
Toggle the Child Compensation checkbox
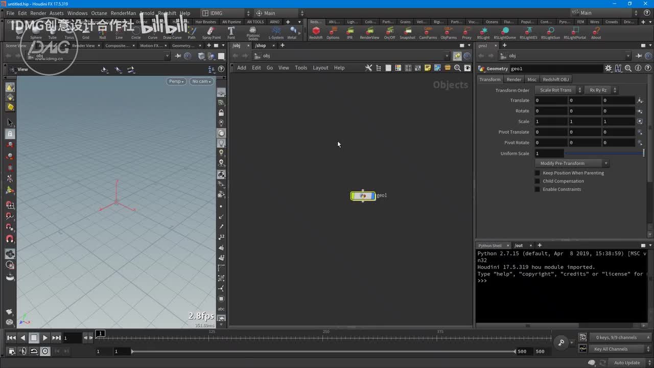click(x=538, y=181)
